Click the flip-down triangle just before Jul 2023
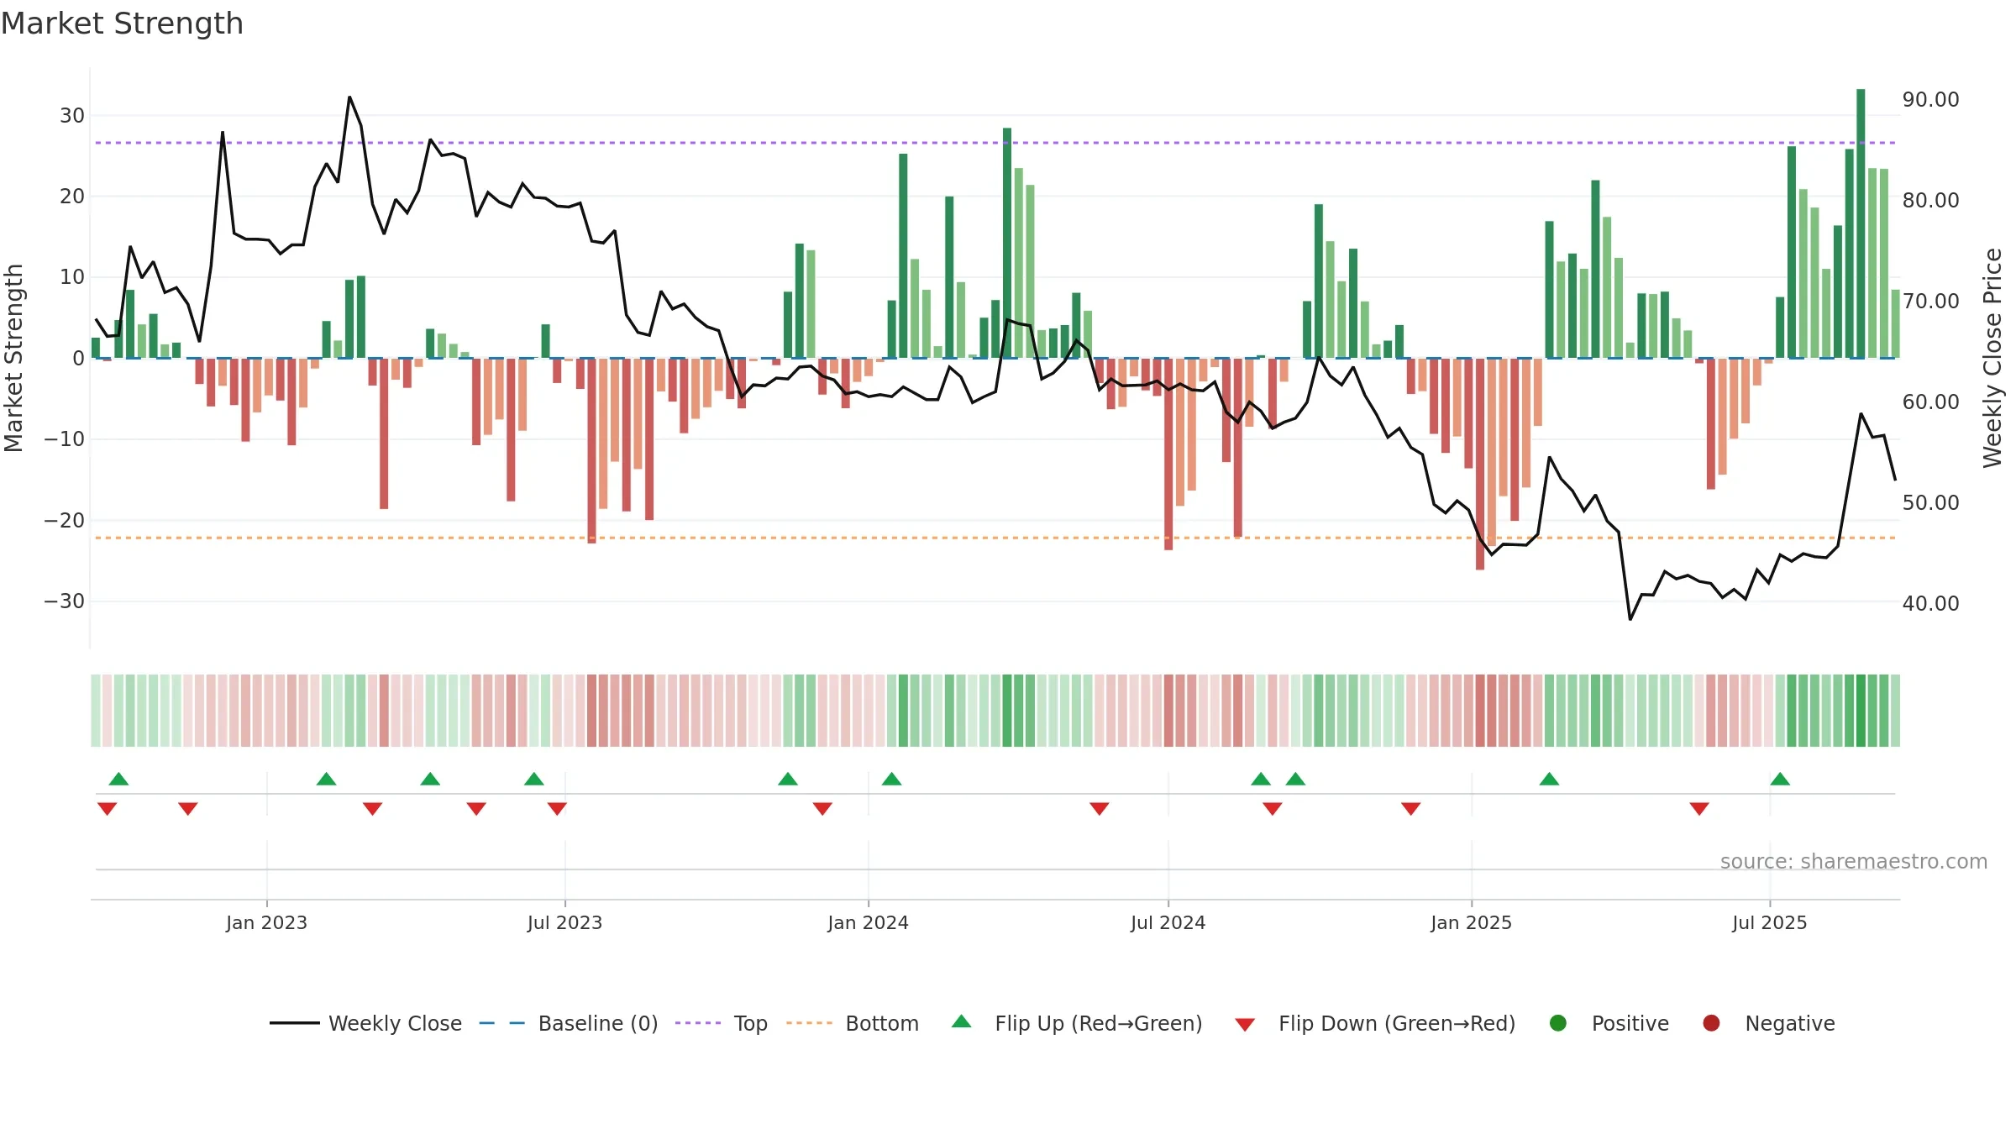Image resolution: width=2016 pixels, height=1134 pixels. pyautogui.click(x=557, y=809)
